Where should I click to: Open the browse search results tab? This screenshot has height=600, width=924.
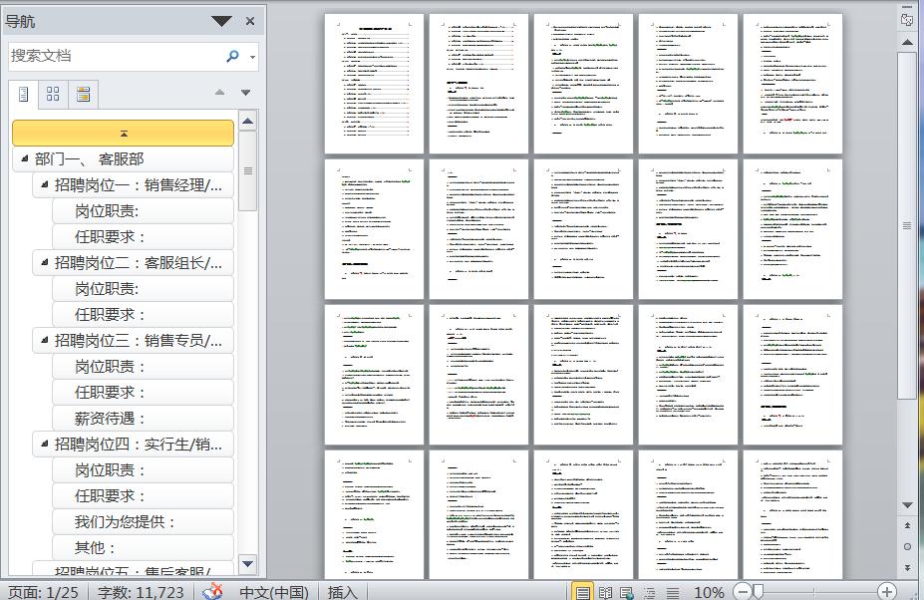click(x=83, y=95)
